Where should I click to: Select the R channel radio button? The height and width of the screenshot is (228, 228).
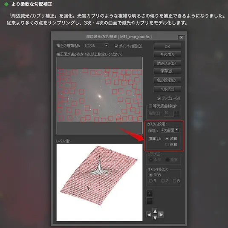pyautogui.click(x=151, y=181)
